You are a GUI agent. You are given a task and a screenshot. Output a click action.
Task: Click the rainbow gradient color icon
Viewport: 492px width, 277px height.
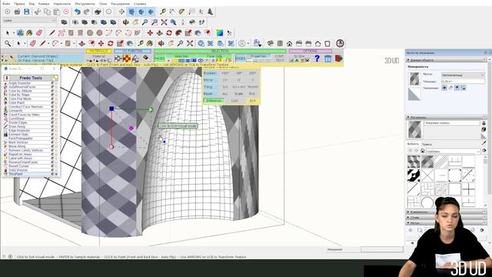[220, 32]
